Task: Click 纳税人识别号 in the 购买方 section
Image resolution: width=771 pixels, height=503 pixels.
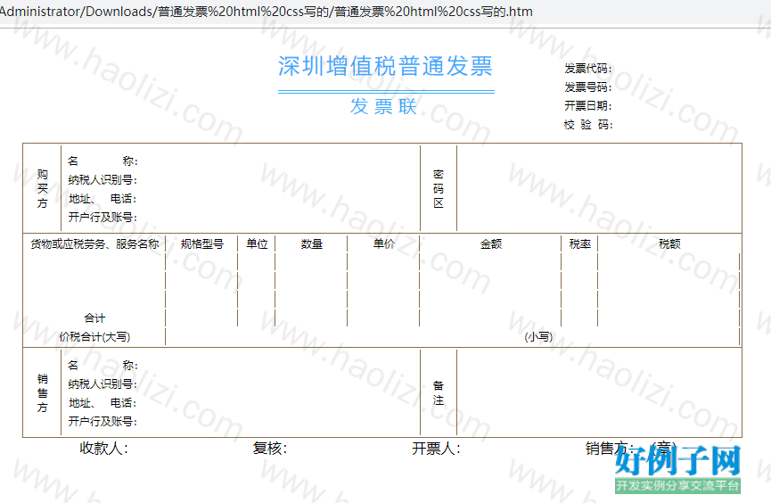Action: pos(103,180)
